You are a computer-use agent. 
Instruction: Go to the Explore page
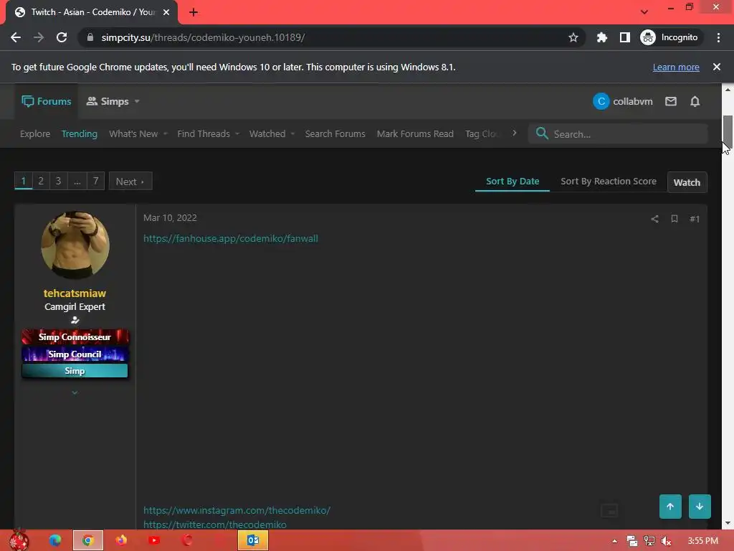tap(35, 134)
